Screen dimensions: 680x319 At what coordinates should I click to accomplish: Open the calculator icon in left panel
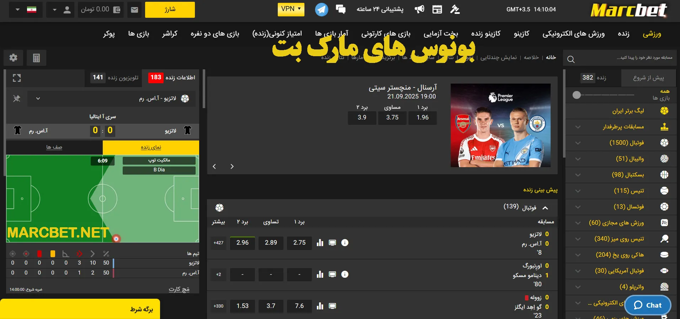36,58
